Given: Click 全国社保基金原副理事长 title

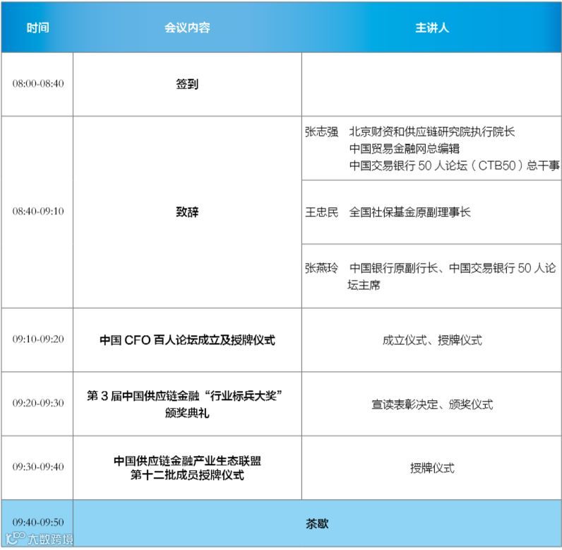Looking at the screenshot, I should tap(409, 212).
